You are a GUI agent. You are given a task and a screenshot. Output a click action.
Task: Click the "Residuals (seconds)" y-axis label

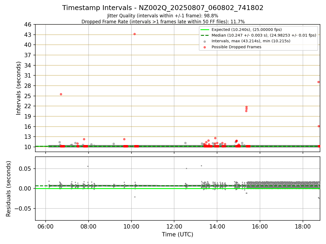pos(9,189)
